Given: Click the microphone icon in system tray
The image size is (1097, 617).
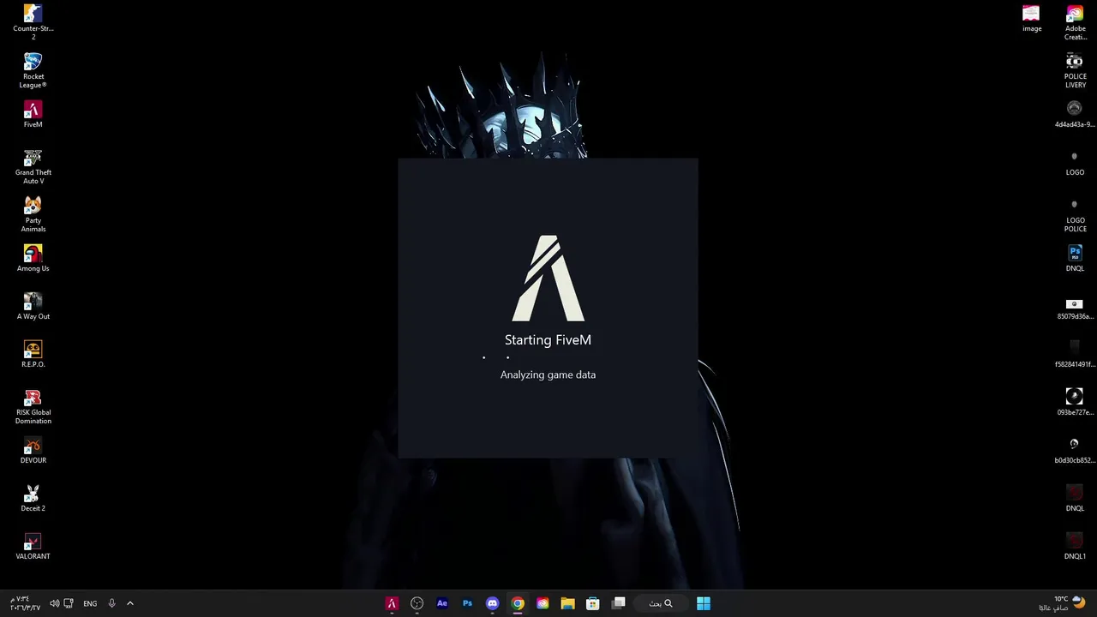Looking at the screenshot, I should point(111,603).
